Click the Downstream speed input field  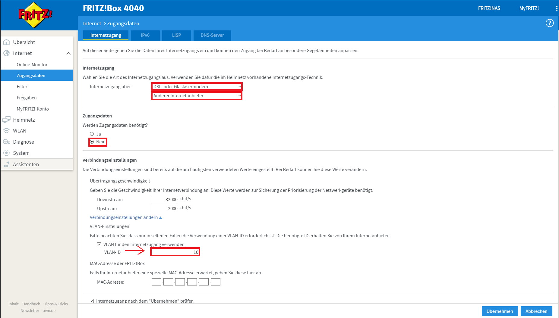tap(165, 199)
